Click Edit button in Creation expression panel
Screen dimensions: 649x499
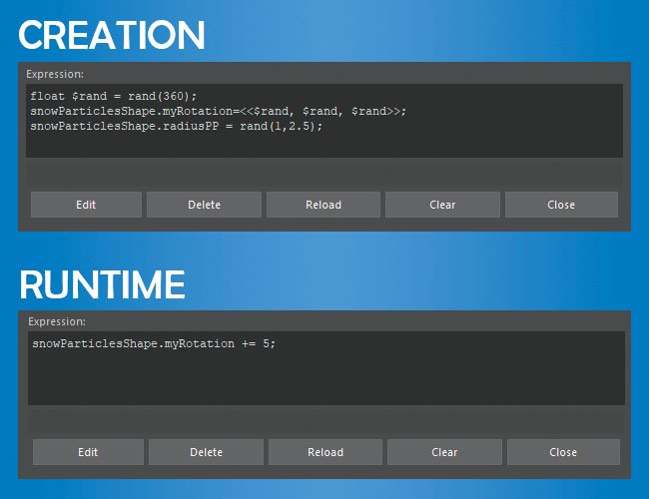point(86,205)
